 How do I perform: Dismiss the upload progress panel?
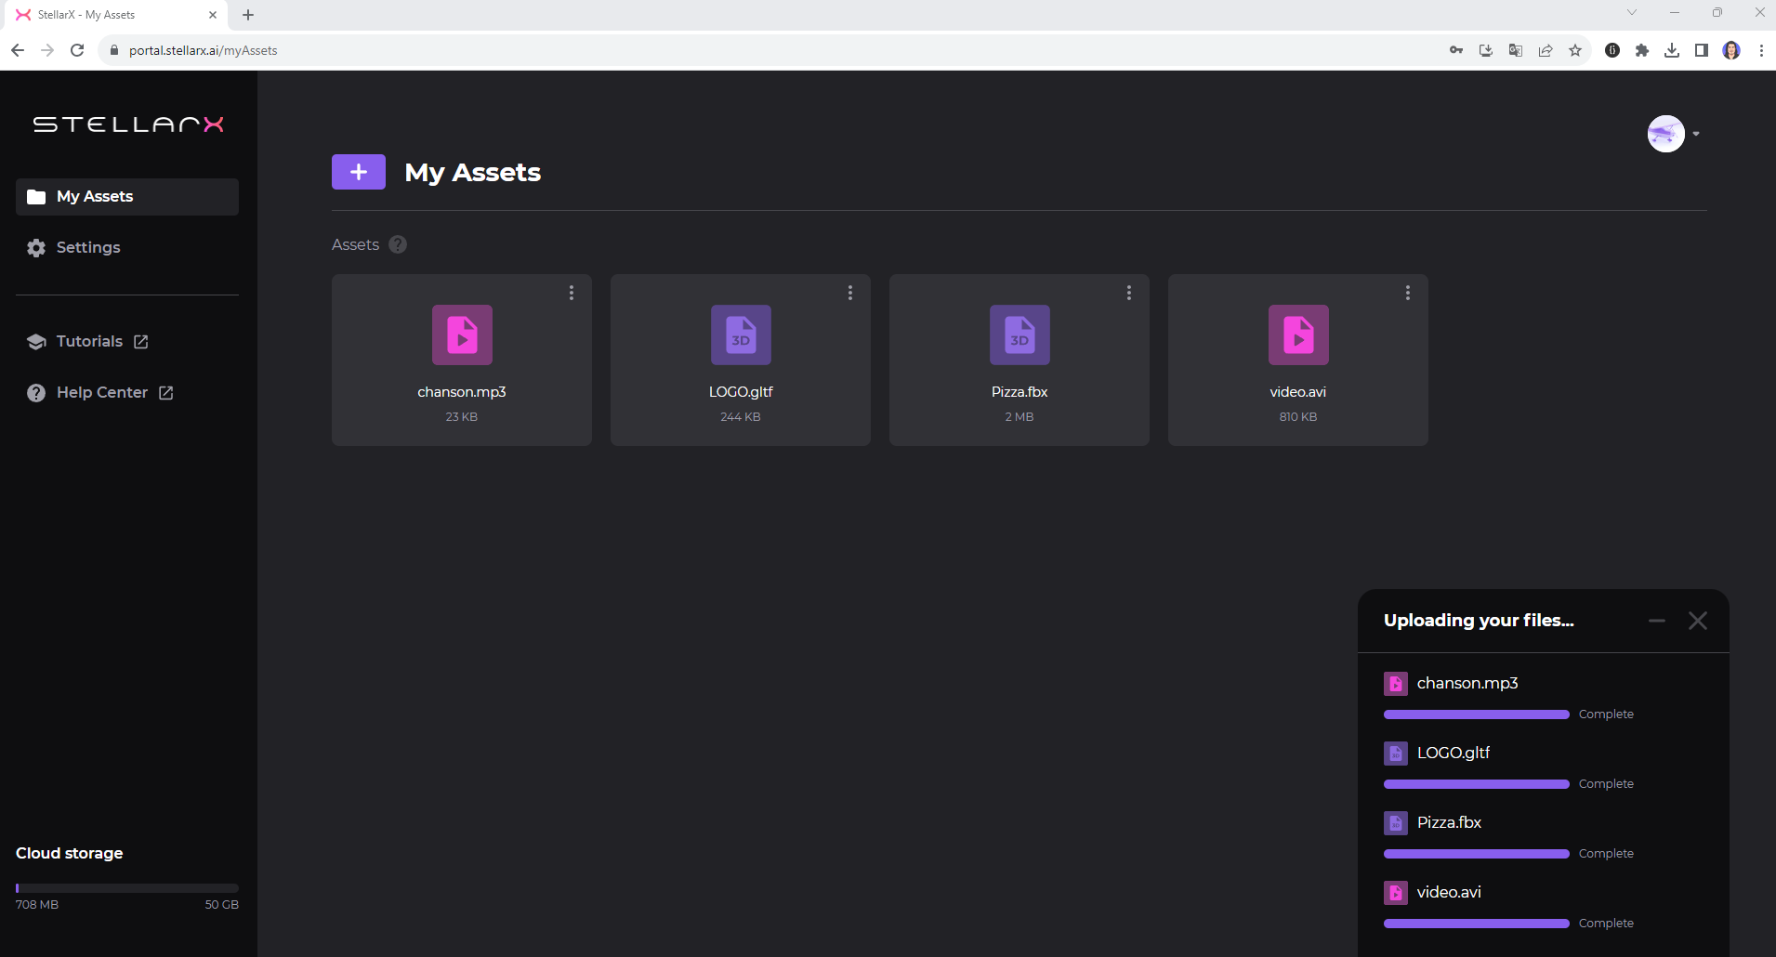(1698, 621)
